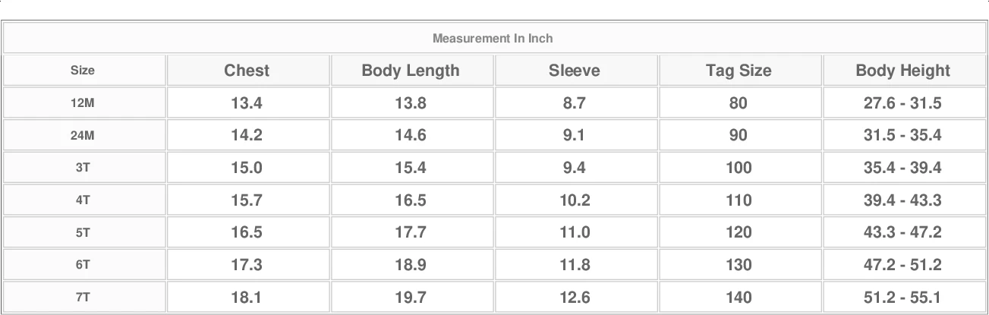The image size is (989, 315).
Task: Select the 5T size cell
Action: point(83,232)
